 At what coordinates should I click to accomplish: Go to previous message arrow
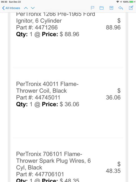pyautogui.click(x=26, y=8)
